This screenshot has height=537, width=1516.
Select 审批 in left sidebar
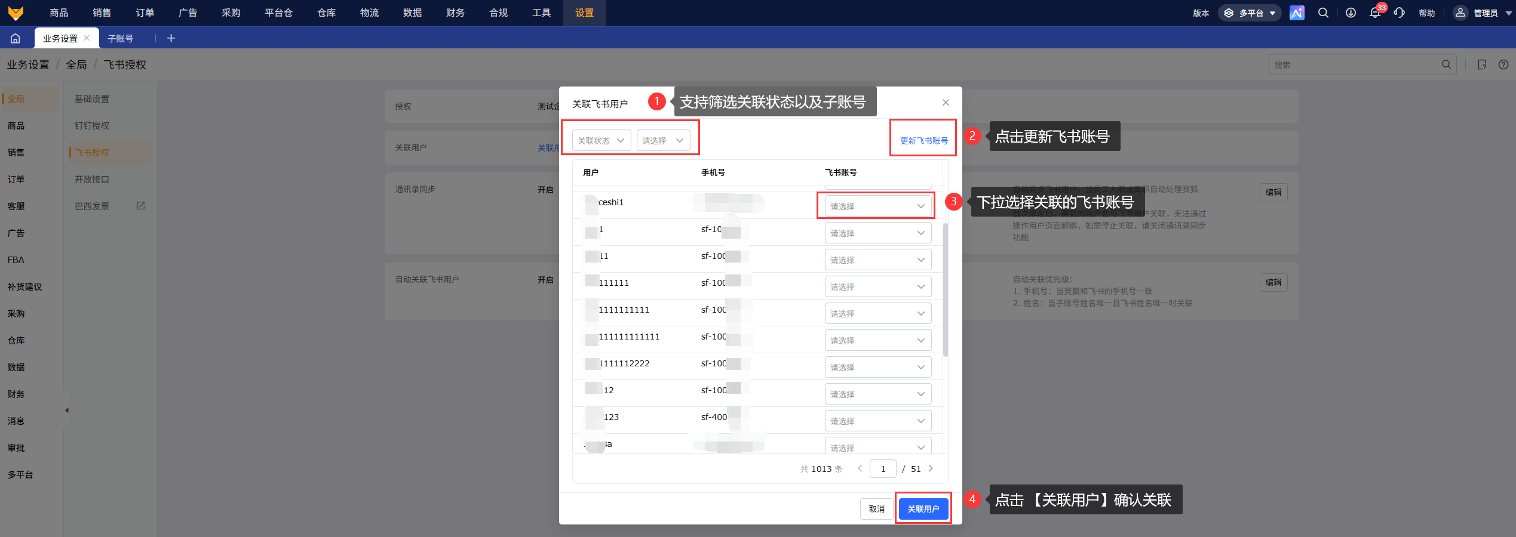16,447
